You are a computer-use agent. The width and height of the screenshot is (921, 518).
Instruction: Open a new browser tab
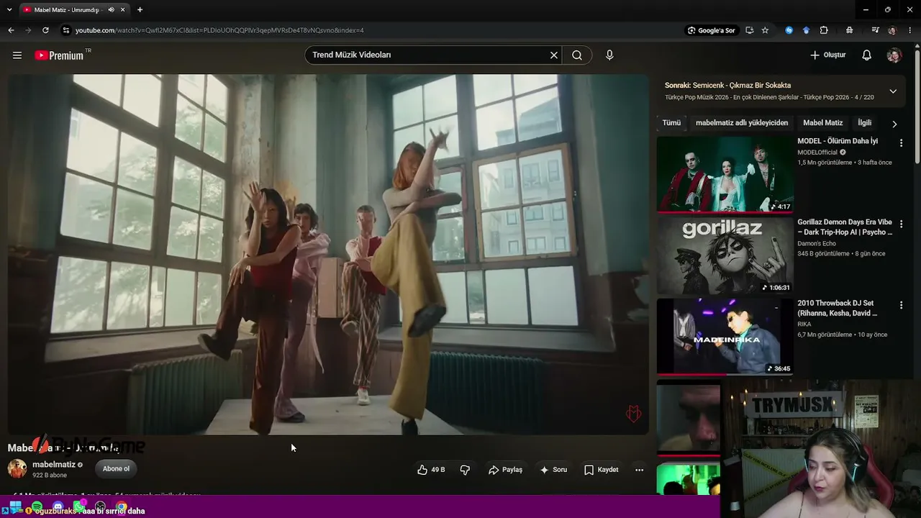[140, 10]
